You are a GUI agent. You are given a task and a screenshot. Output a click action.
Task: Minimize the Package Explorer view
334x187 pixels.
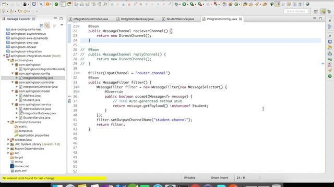point(55,19)
